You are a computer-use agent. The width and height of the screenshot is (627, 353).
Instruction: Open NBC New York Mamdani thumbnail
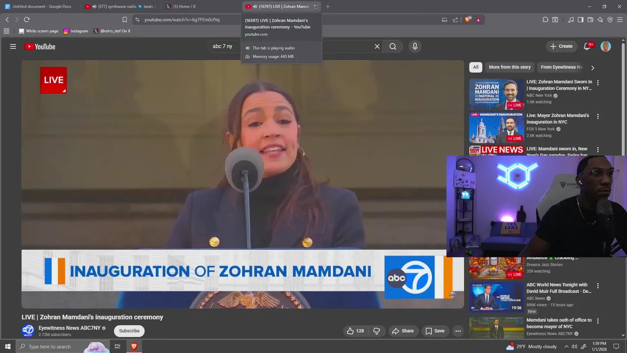coord(496,94)
